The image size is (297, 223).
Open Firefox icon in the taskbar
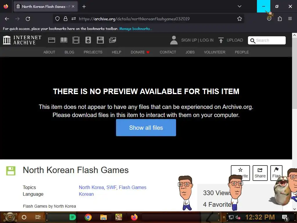134,217
